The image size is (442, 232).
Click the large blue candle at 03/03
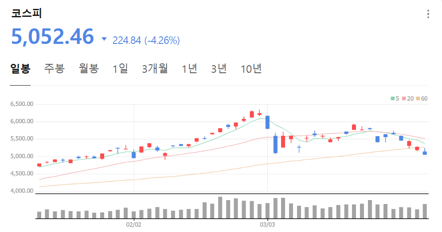(x=267, y=122)
